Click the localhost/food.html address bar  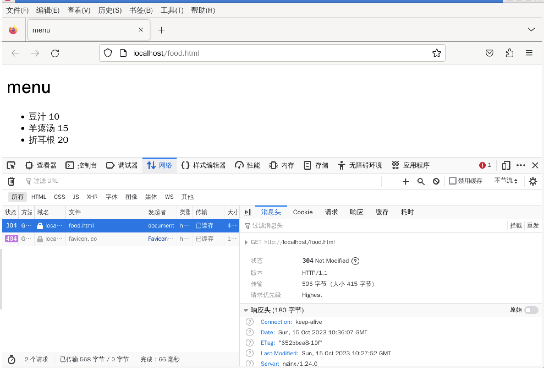pos(272,53)
